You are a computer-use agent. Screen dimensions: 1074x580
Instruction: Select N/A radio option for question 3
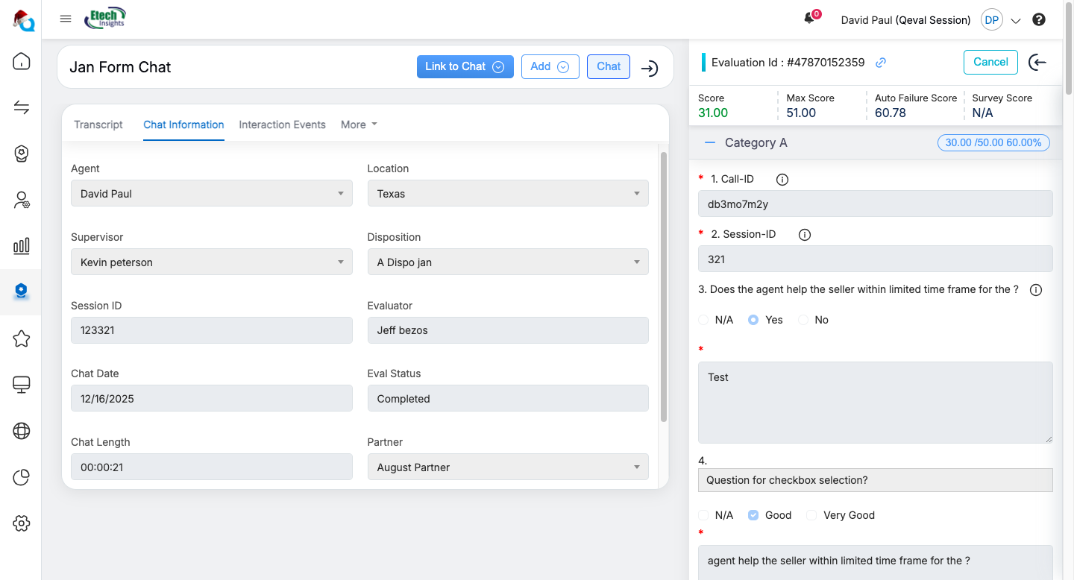pyautogui.click(x=703, y=320)
